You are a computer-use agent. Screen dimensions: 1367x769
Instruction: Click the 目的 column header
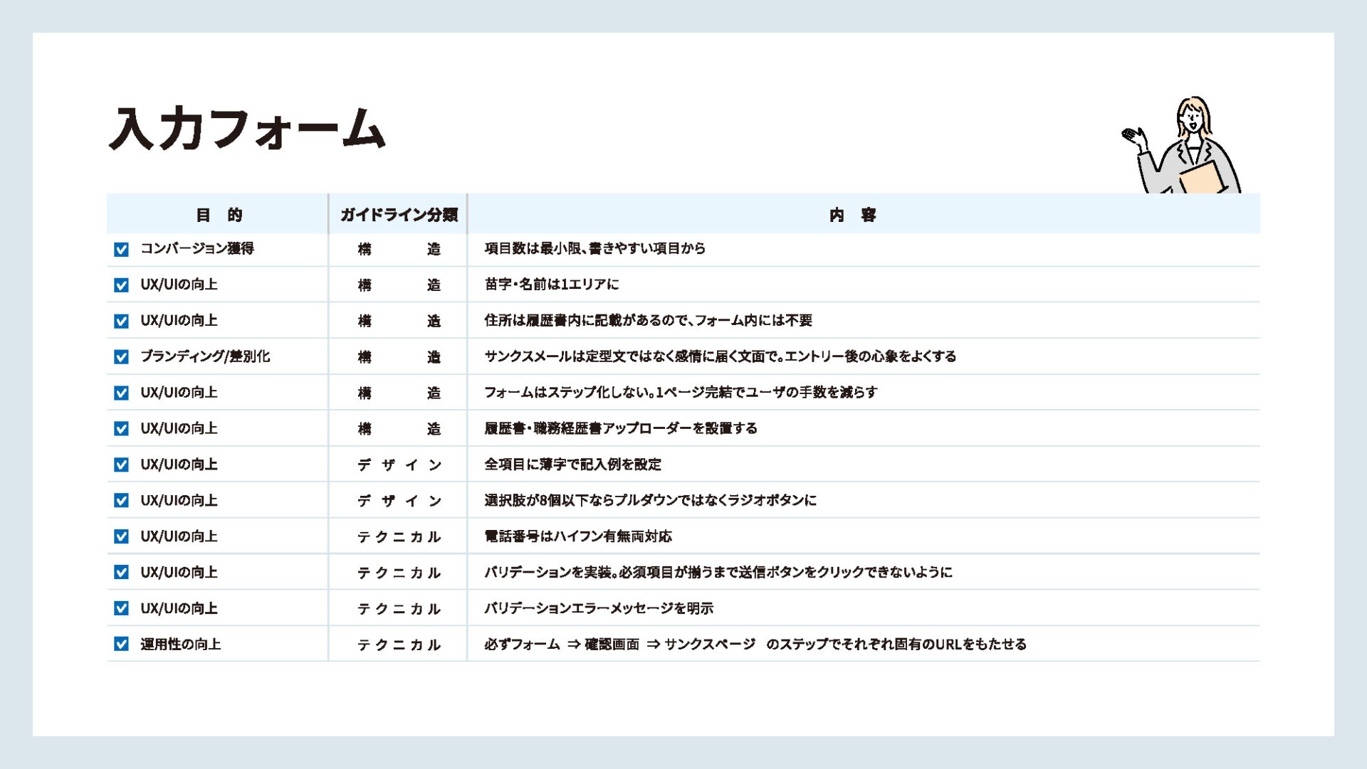coord(219,215)
